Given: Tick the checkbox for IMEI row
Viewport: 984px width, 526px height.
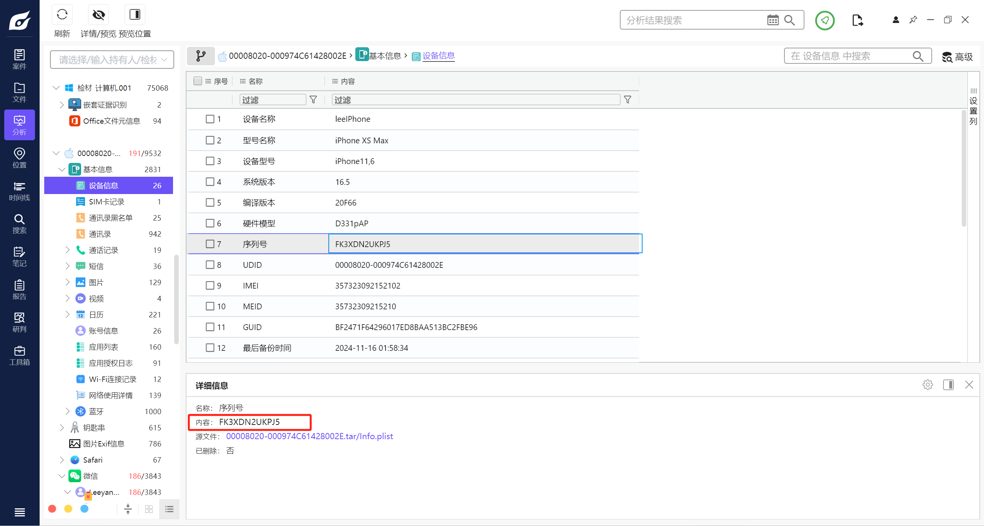Looking at the screenshot, I should pos(210,285).
